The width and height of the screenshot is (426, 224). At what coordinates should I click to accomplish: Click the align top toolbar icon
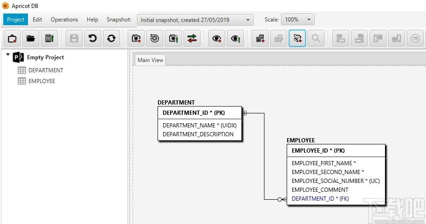point(378,38)
